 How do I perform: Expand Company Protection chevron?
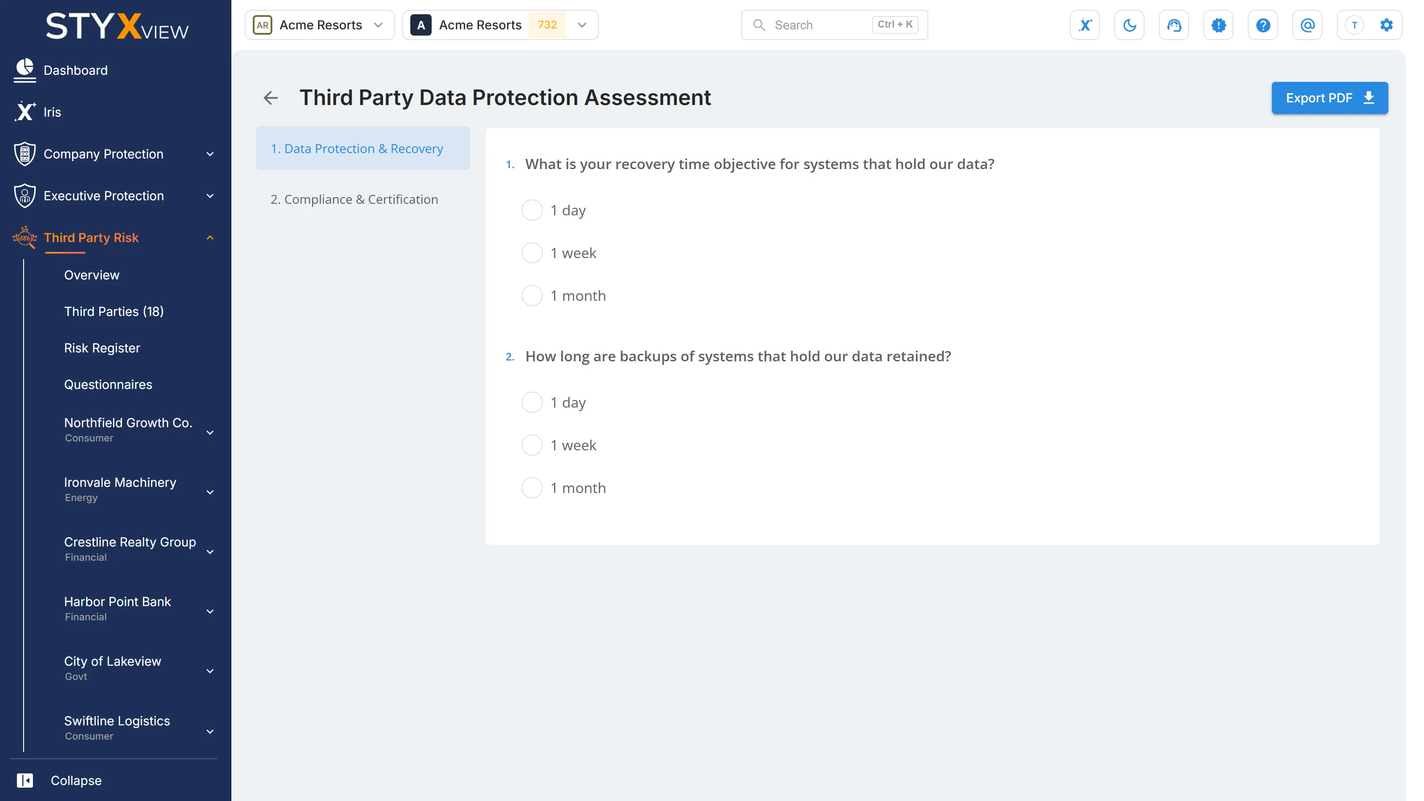tap(210, 154)
